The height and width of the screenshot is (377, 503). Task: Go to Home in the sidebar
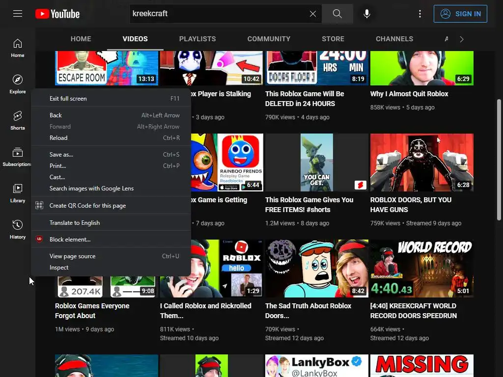(18, 48)
